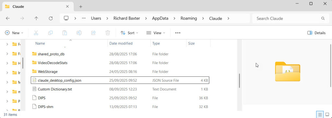Go to AppData in breadcrumb
The image size is (332, 118).
(160, 18)
